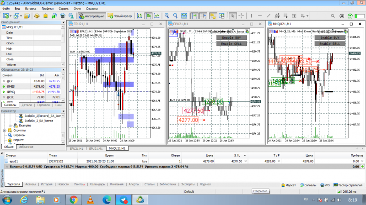
Task: Toggle the chart shift icon
Action: pos(203,16)
